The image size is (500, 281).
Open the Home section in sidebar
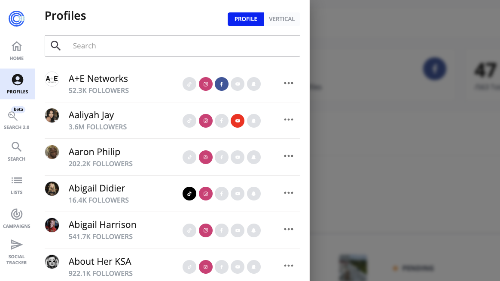pos(17,51)
